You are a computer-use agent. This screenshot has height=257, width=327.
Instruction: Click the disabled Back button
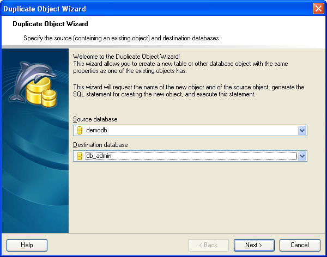tap(208, 245)
